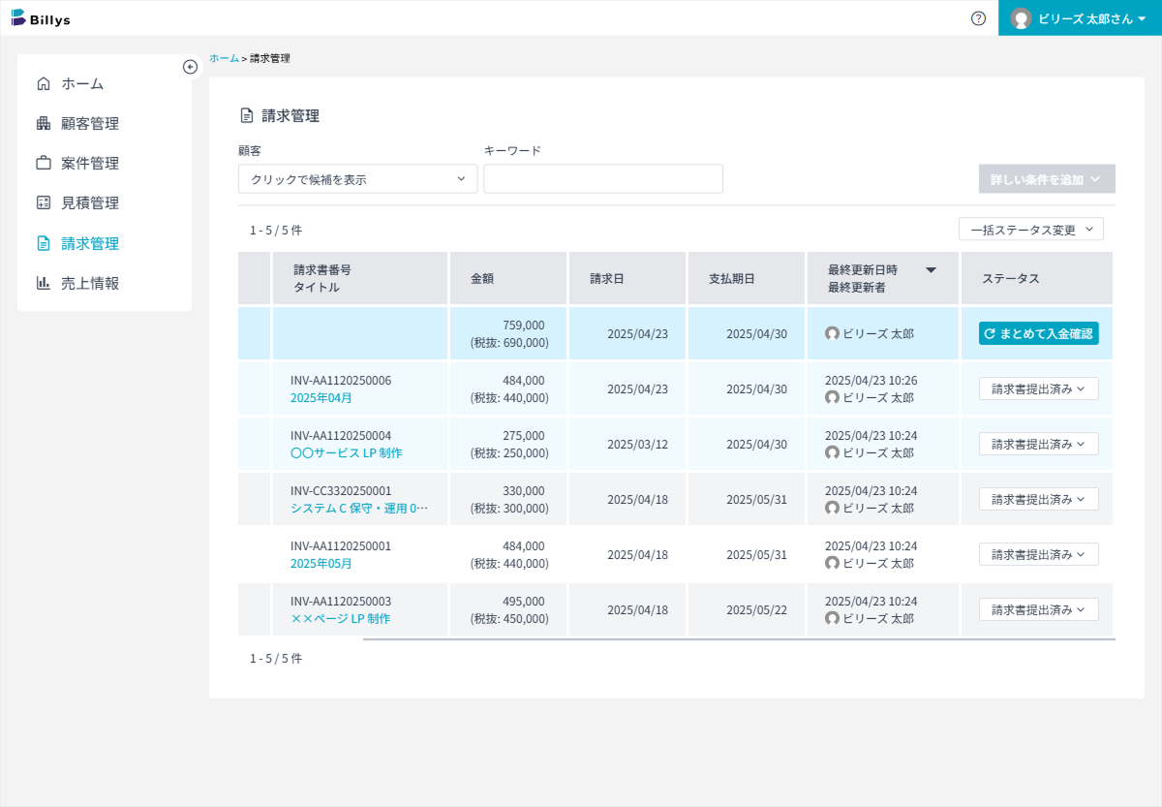Open the 2025年05月 invoice link
The height and width of the screenshot is (807, 1162).
[321, 564]
